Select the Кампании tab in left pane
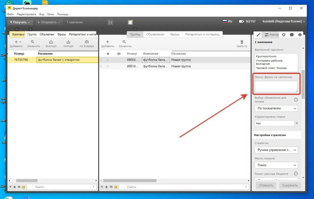The image size is (314, 199). tap(17, 34)
